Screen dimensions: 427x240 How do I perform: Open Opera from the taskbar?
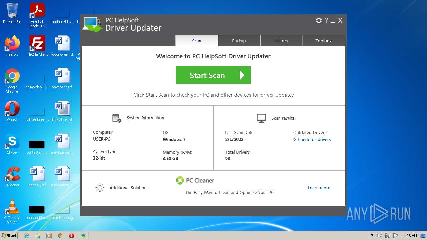click(x=71, y=236)
